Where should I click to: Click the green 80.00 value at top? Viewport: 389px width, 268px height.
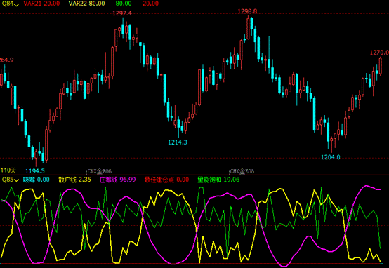pos(124,4)
